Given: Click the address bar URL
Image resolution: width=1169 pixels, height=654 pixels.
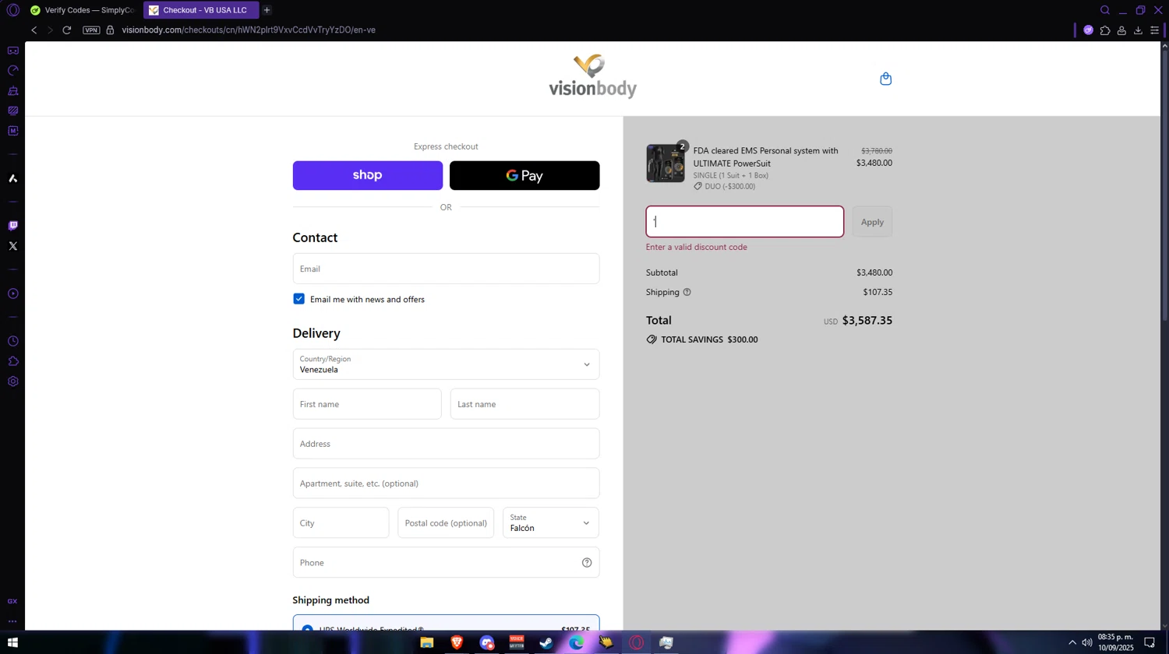Looking at the screenshot, I should coord(249,30).
